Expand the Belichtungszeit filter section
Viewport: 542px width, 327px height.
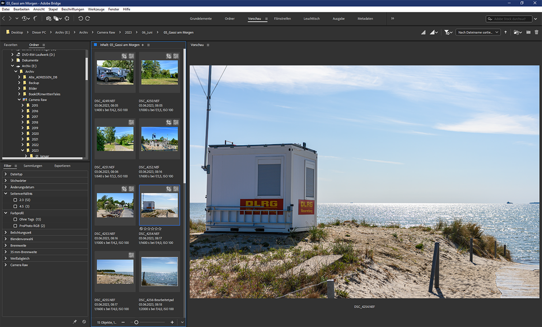point(6,232)
